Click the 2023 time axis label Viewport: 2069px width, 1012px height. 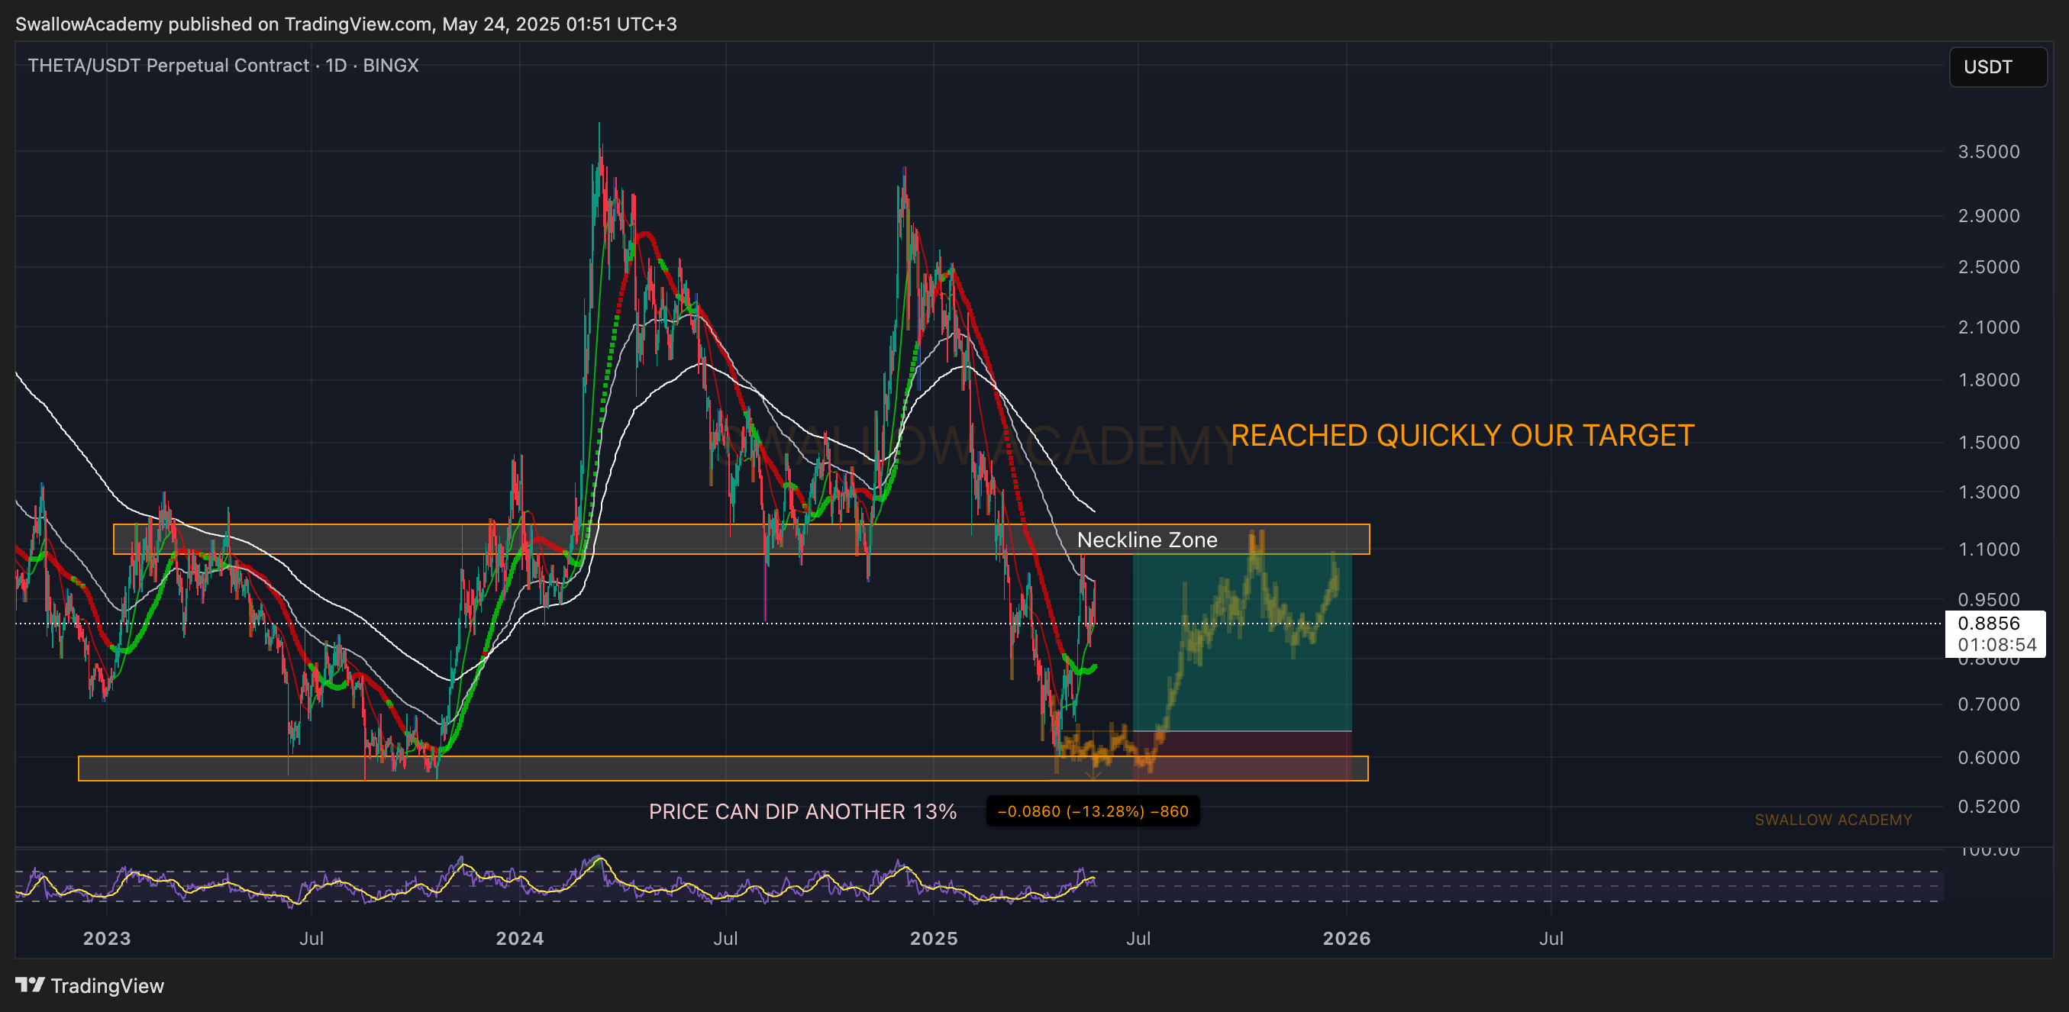coord(107,938)
